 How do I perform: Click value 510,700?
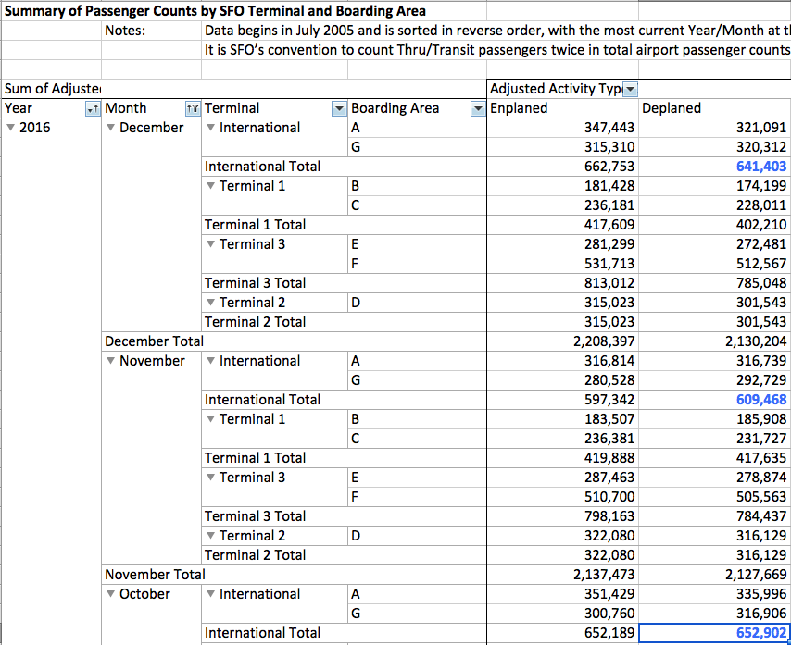(609, 497)
